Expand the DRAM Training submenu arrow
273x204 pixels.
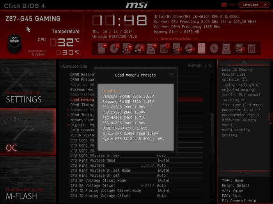tap(68, 115)
